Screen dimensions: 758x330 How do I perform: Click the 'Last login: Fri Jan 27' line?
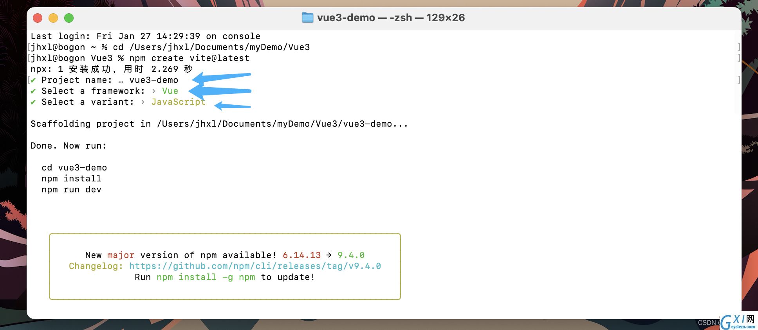click(146, 36)
